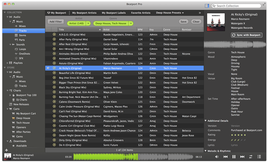
Task: Collapse the Sounds folder
Action: click(x=10, y=45)
